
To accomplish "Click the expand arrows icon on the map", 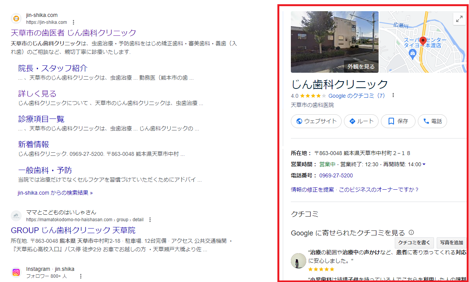I will click(459, 18).
